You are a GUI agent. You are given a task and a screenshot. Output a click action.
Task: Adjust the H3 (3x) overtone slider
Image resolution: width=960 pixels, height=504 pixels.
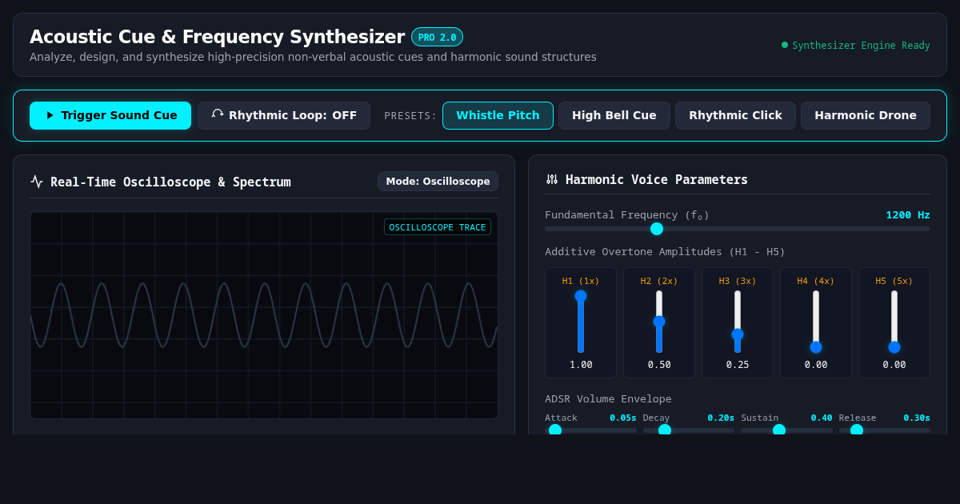pyautogui.click(x=738, y=322)
